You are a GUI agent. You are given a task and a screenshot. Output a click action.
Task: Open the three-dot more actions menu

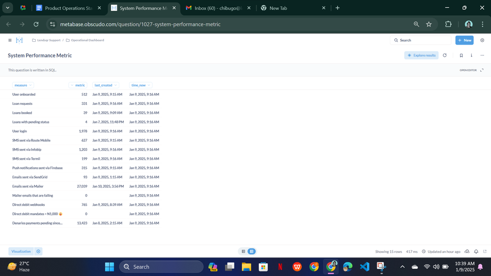[x=482, y=55]
